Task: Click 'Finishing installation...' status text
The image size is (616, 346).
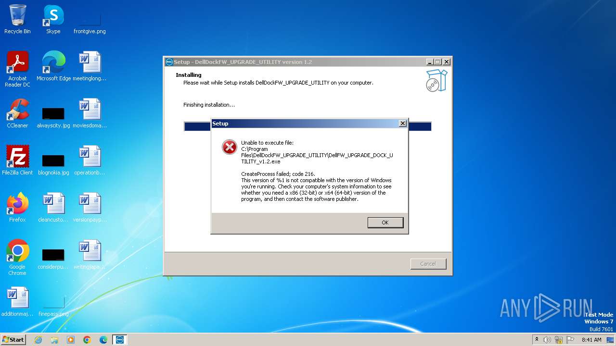Action: tap(209, 105)
